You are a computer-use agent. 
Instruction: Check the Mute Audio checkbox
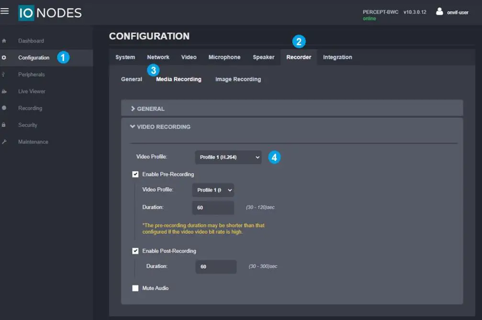tap(135, 288)
